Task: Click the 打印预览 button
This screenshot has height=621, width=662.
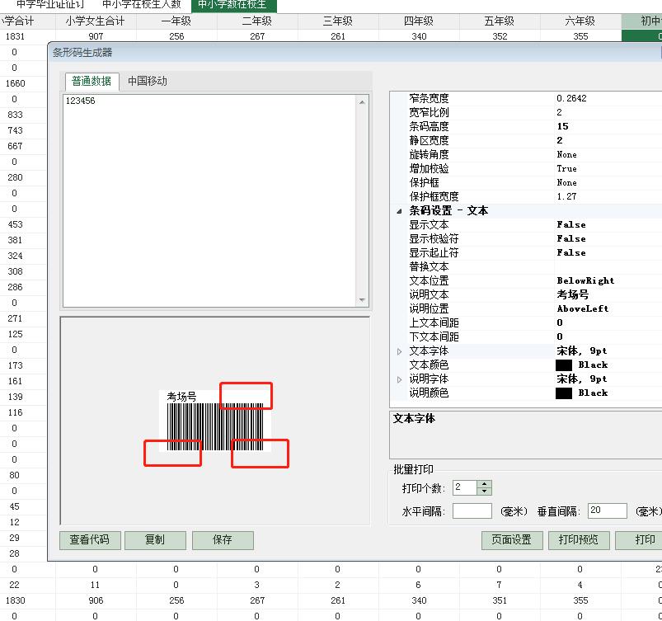Action: (579, 540)
